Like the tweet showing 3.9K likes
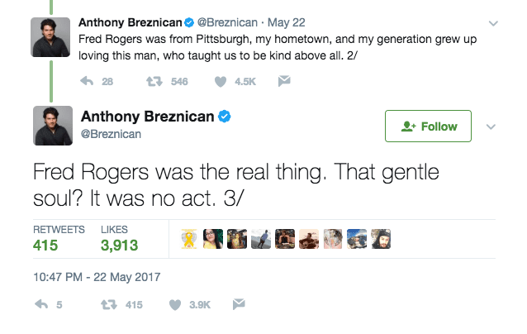The width and height of the screenshot is (527, 334). 175,304
